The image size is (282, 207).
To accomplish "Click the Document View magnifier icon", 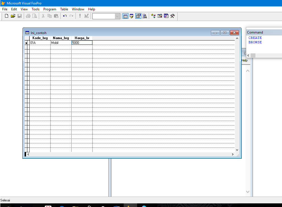I will (145, 16).
